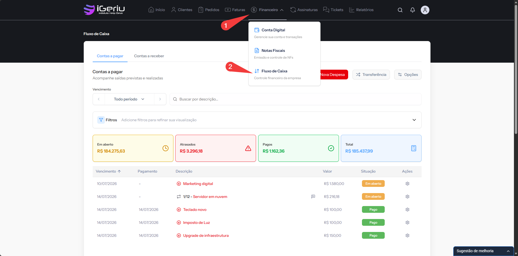Click Em aberto badge on Marketing digital row
Viewport: 518px width, 256px height.
pos(373,184)
